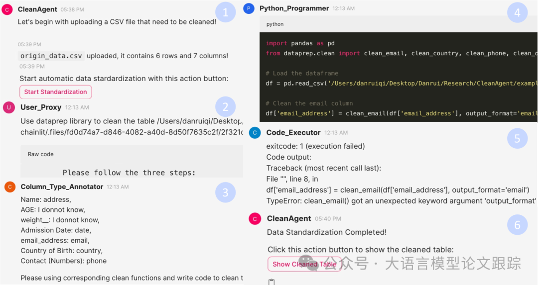Click the Raw code block header
Viewport: 538px width, 285px height.
[41, 154]
